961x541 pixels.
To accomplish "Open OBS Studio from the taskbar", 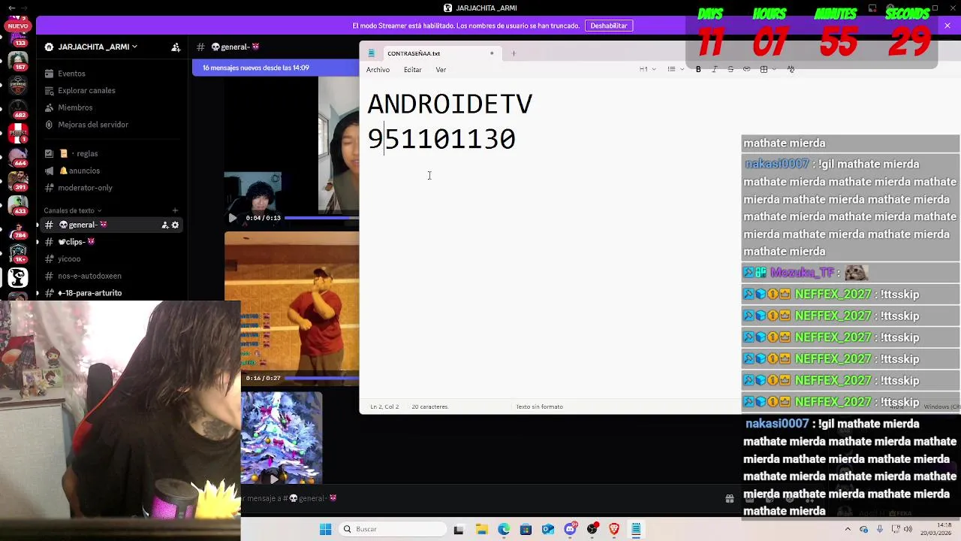I will click(592, 529).
